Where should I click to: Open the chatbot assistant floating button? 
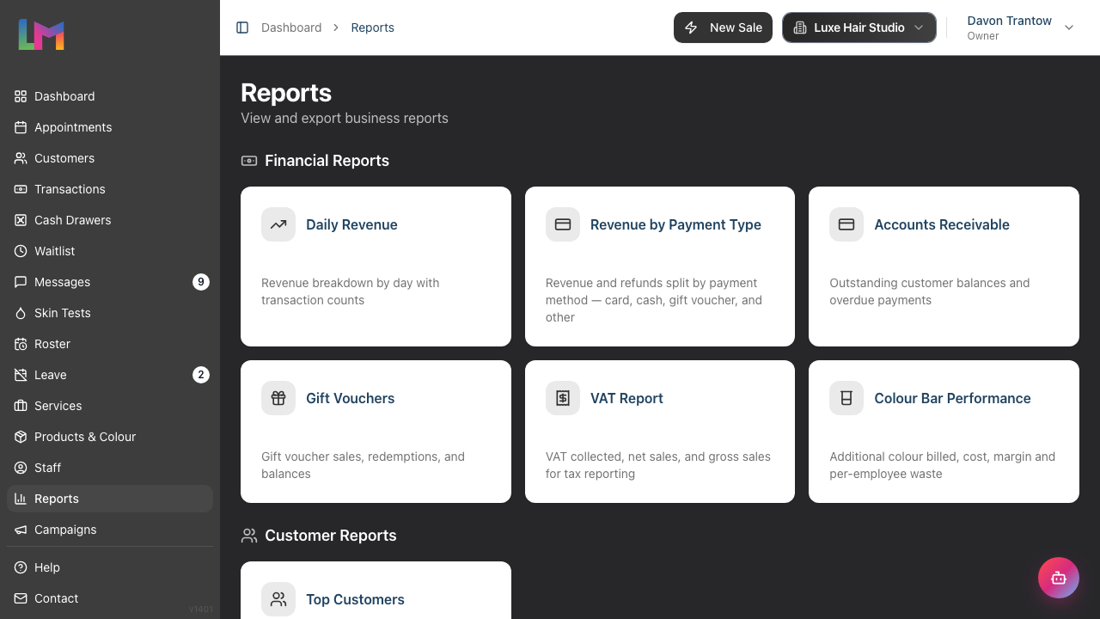[1059, 578]
